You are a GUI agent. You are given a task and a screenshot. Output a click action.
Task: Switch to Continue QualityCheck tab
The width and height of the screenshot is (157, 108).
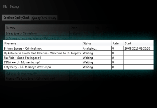[17, 18]
